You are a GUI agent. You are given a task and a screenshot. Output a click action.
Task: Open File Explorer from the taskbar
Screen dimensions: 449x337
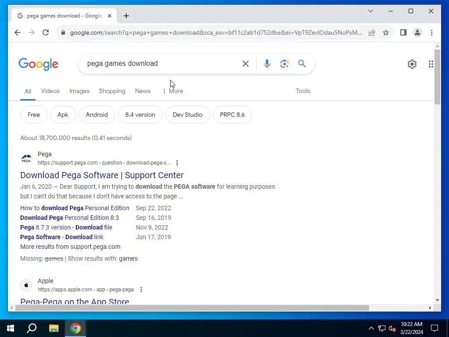(x=53, y=328)
